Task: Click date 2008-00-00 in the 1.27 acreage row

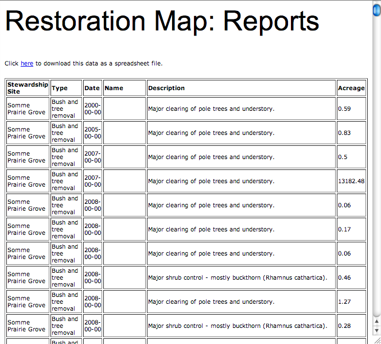Action: tap(92, 302)
